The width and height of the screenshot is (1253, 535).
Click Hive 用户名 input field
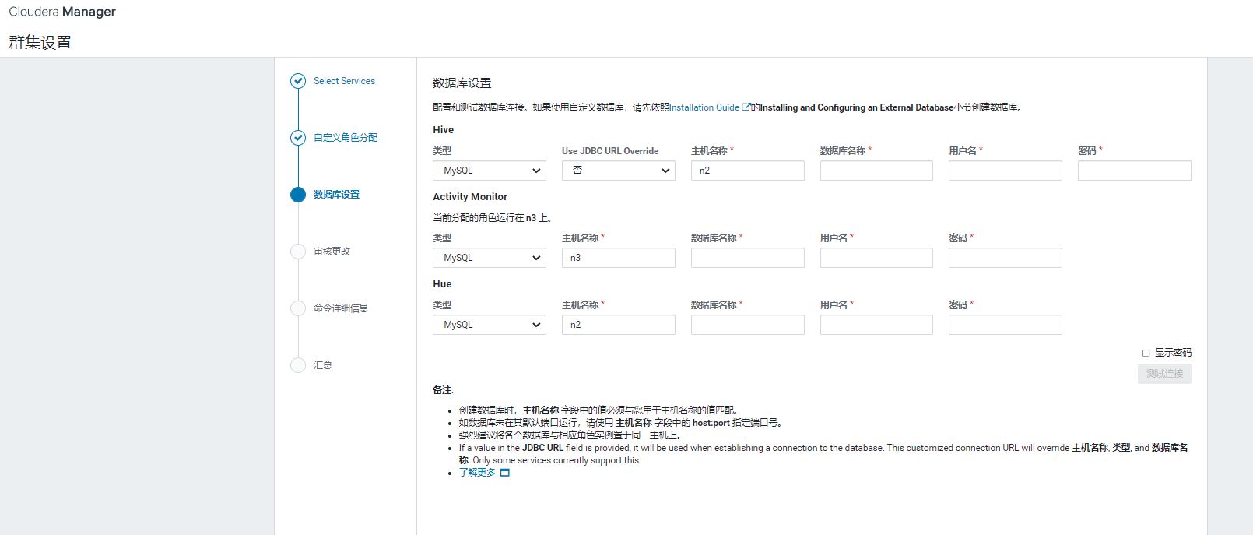(x=1006, y=171)
